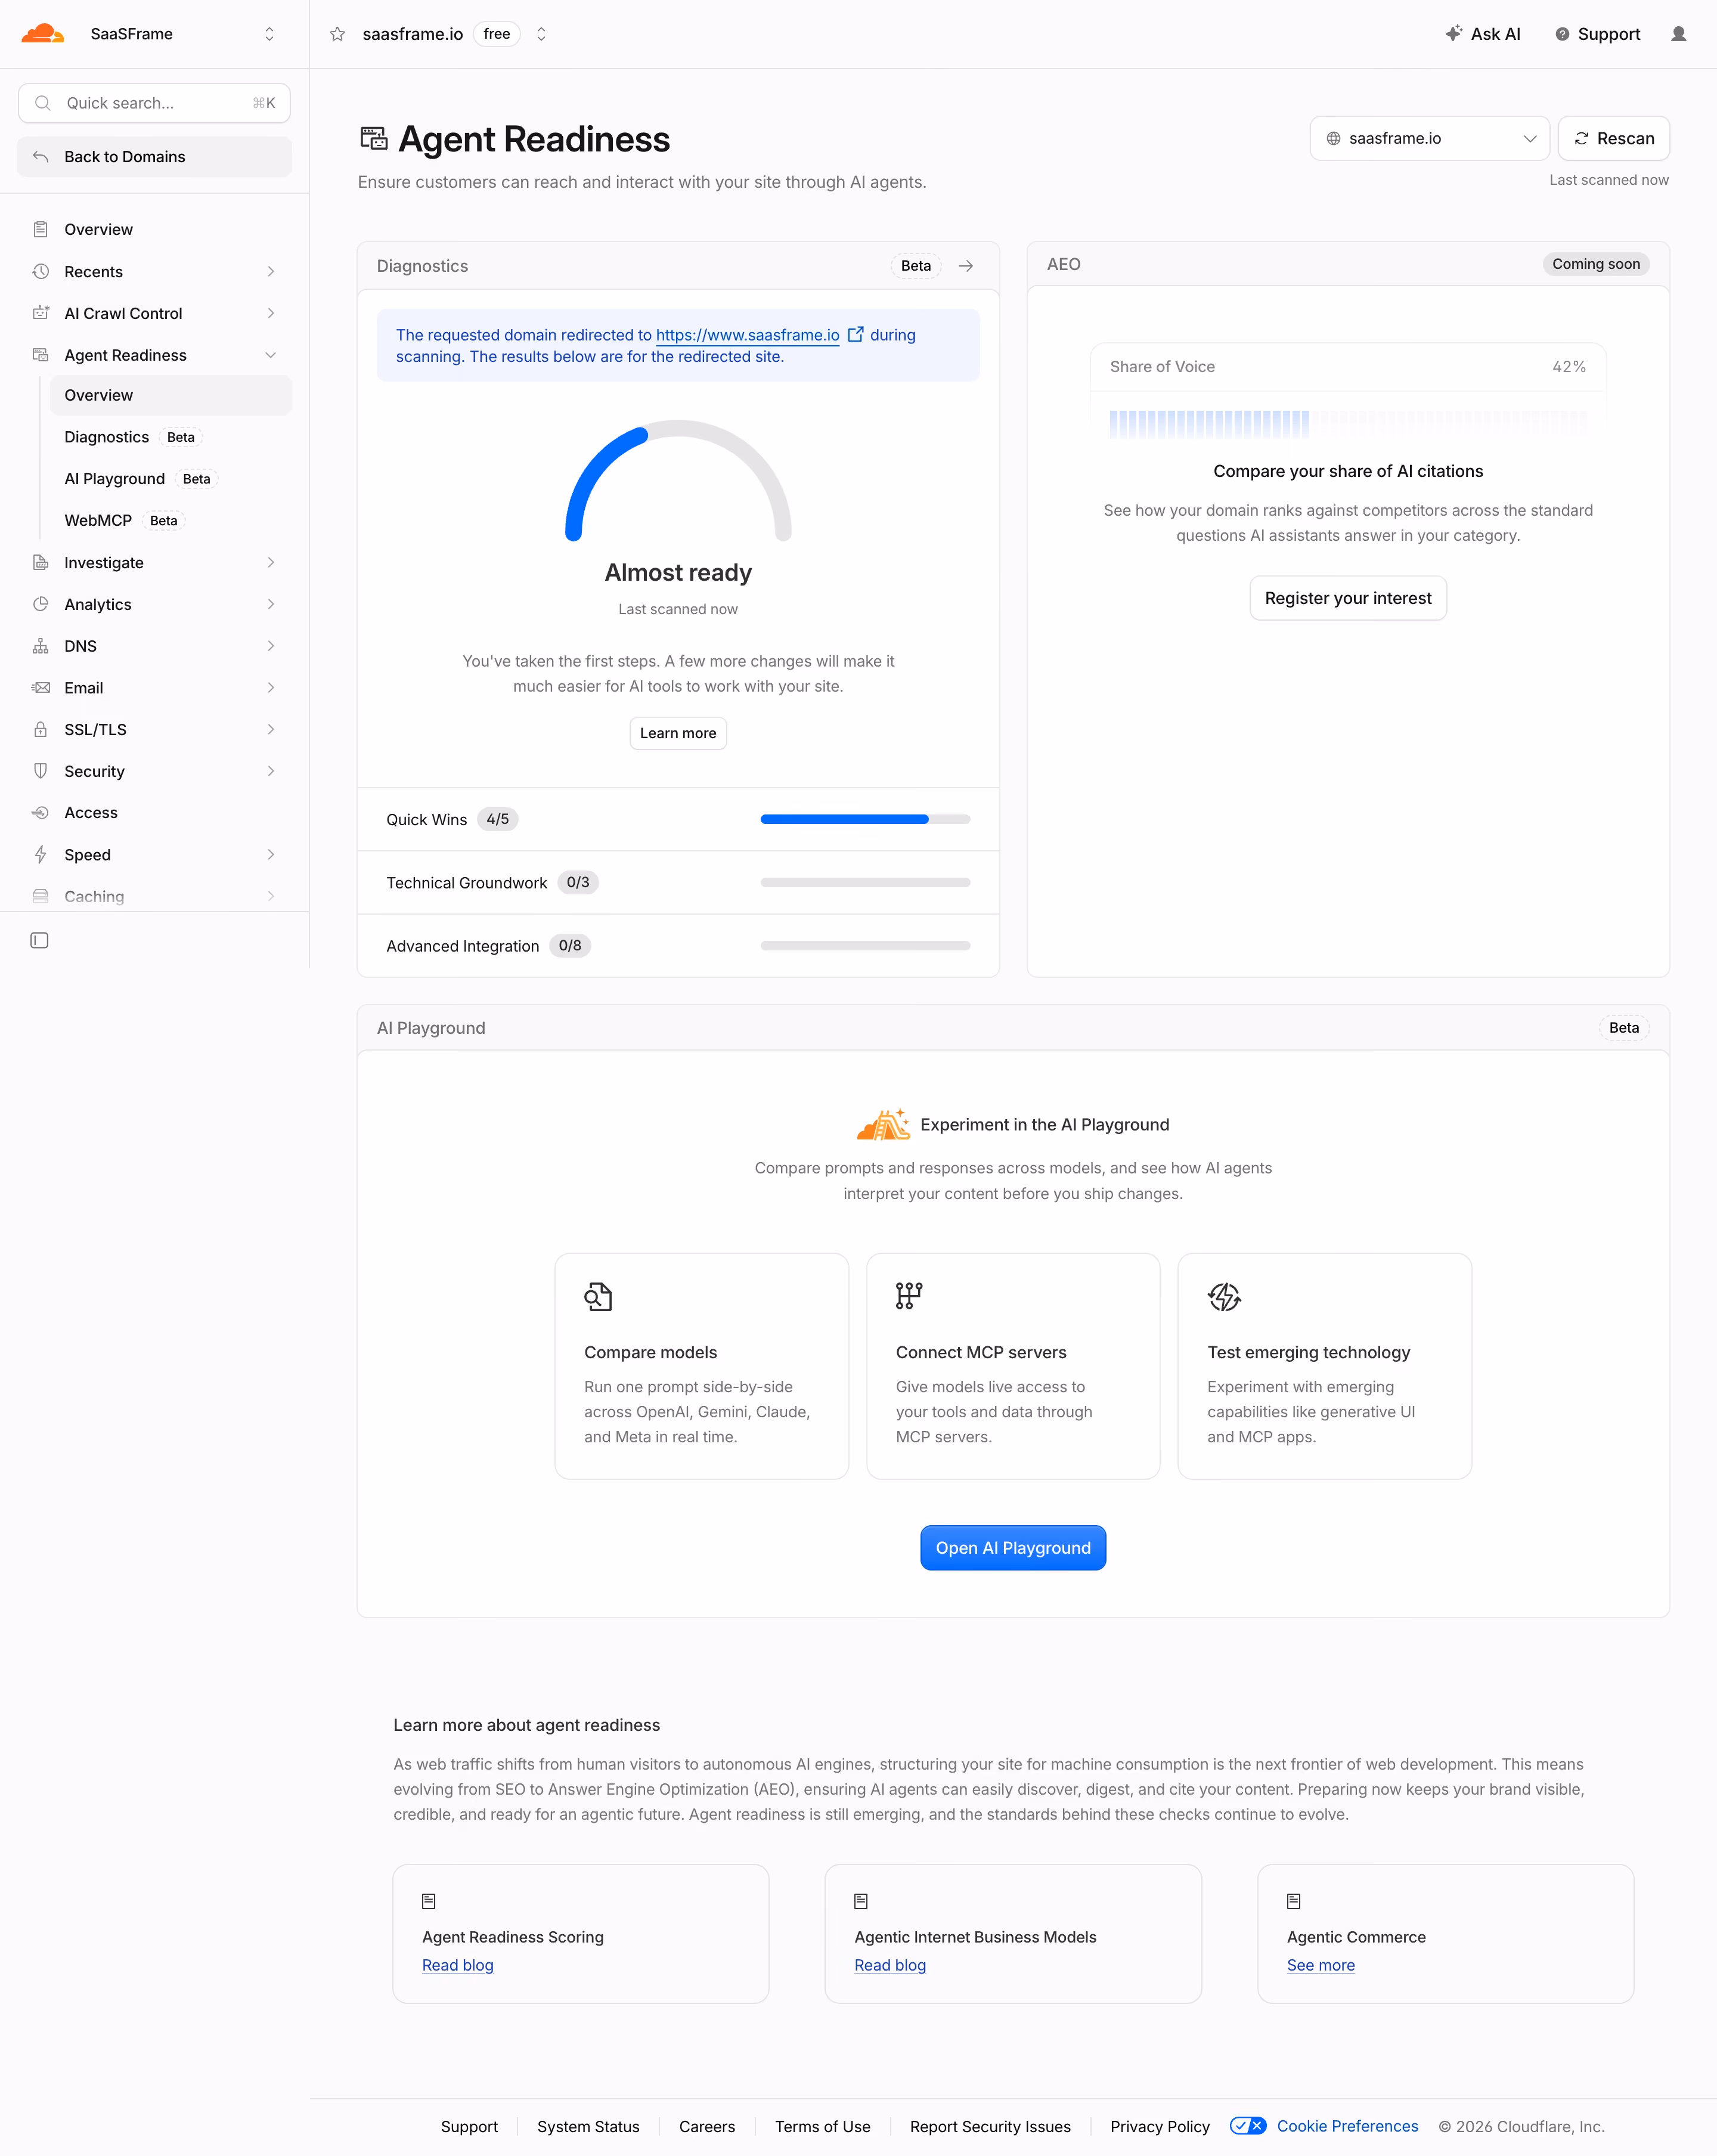The image size is (1717, 2156).
Task: Click the Ask AI sparkle button
Action: pos(1483,34)
